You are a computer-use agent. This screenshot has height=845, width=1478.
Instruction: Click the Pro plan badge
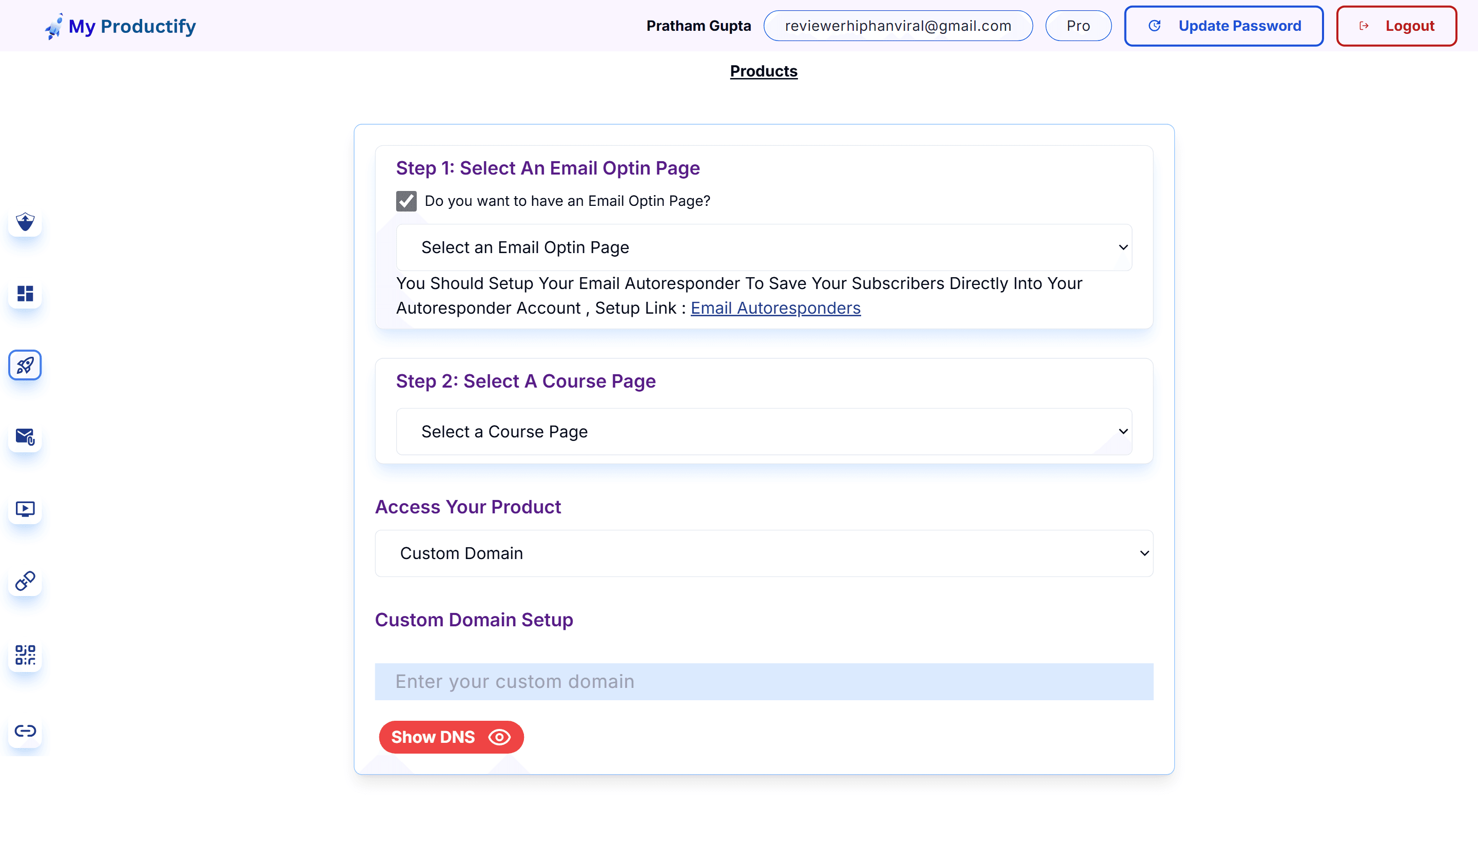(1078, 26)
